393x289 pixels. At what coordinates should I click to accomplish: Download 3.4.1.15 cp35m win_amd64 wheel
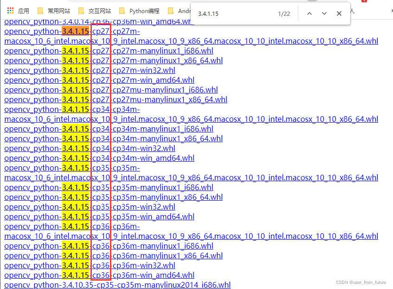click(99, 217)
